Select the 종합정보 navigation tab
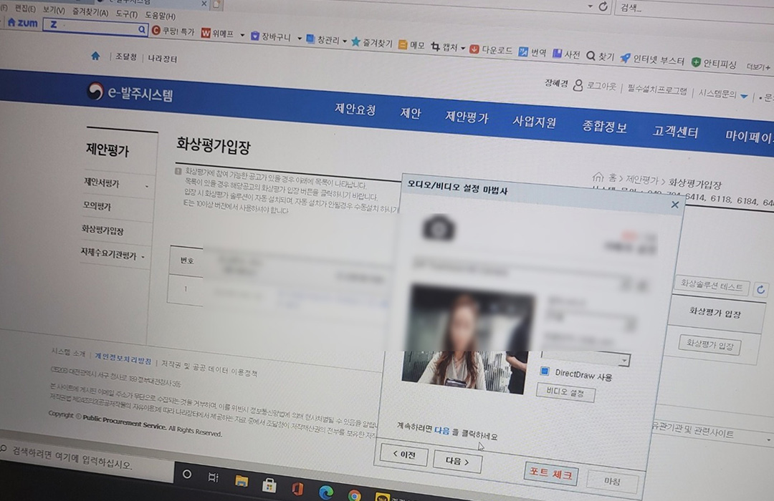The image size is (774, 501). tap(604, 126)
